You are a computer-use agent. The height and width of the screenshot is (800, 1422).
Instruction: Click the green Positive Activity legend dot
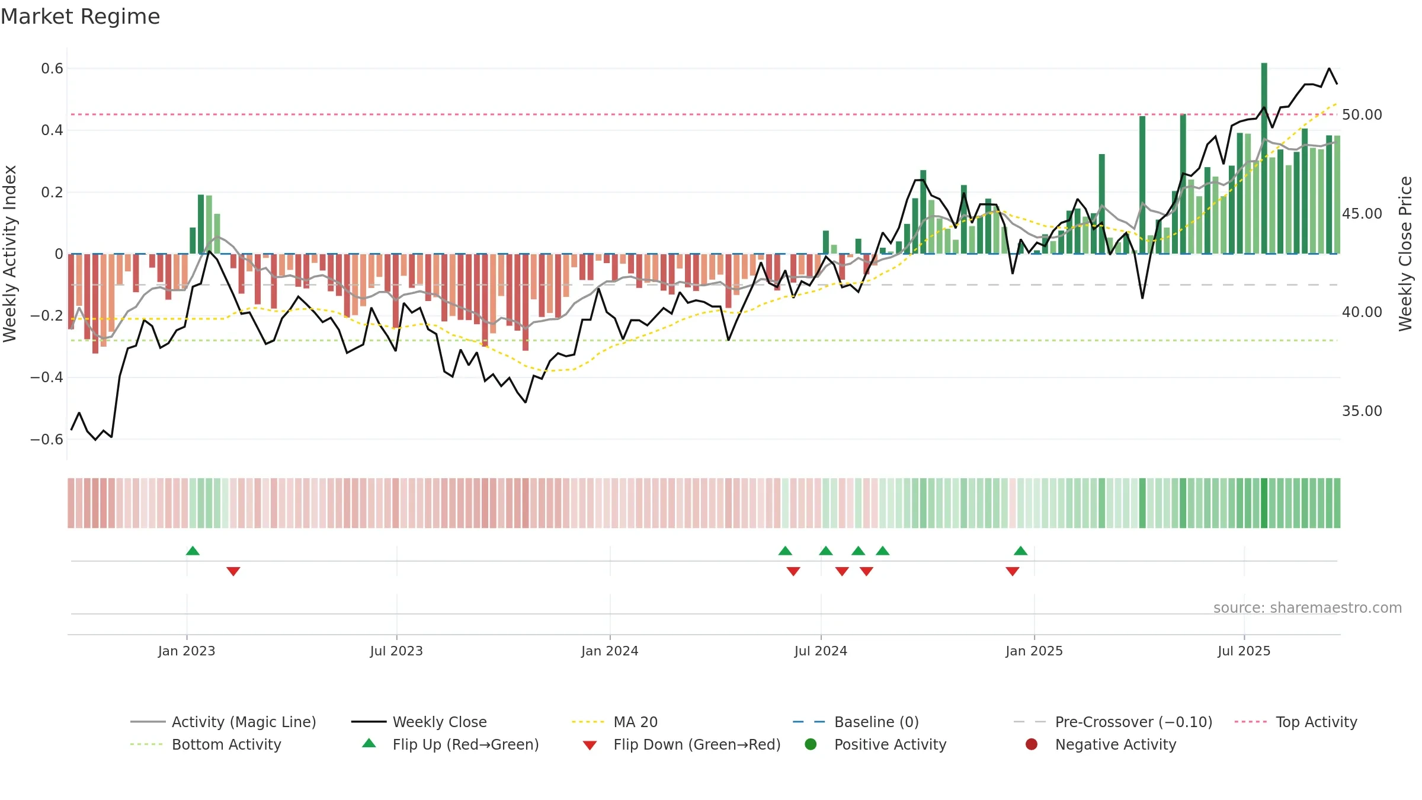coord(811,744)
